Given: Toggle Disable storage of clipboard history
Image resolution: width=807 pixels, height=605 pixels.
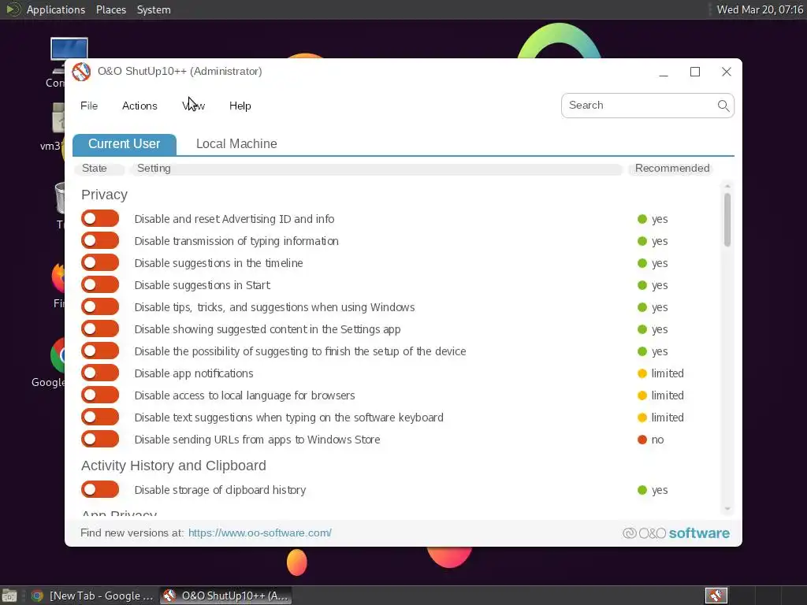Looking at the screenshot, I should (x=100, y=489).
